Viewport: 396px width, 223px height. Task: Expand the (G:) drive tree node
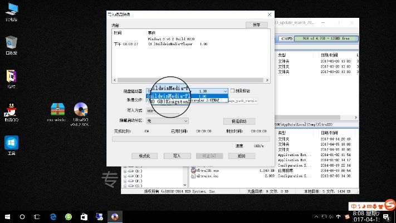[x=125, y=186]
